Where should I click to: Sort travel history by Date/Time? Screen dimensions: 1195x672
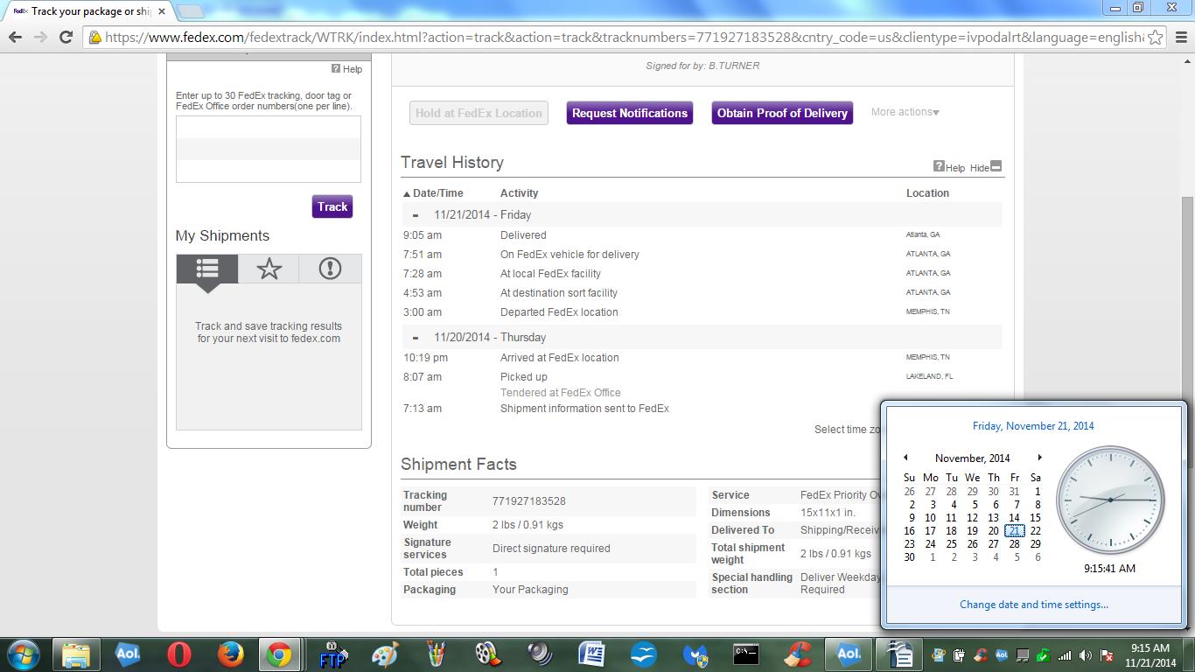pos(433,193)
